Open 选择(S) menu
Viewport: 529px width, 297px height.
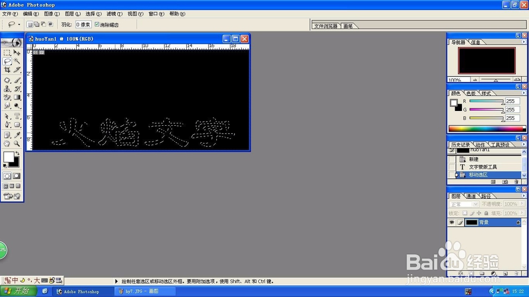tap(94, 14)
